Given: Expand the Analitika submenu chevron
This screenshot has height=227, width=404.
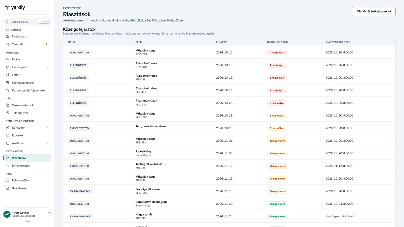Looking at the screenshot, I should (47, 143).
